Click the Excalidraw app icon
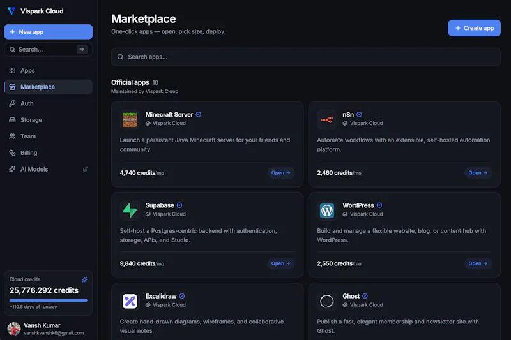The height and width of the screenshot is (340, 511). tap(130, 301)
